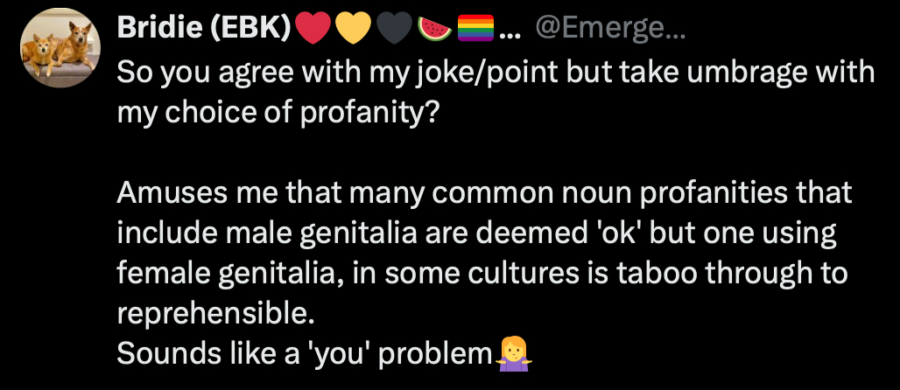Click the line starting "So you agree"
Image resolution: width=900 pixels, height=390 pixels.
coord(496,71)
